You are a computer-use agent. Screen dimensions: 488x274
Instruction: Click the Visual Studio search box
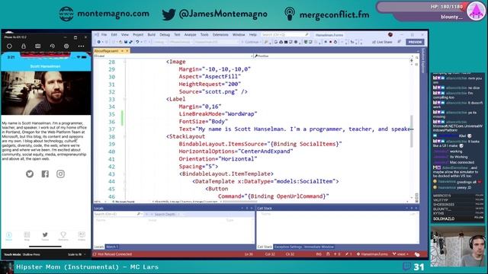(x=284, y=35)
